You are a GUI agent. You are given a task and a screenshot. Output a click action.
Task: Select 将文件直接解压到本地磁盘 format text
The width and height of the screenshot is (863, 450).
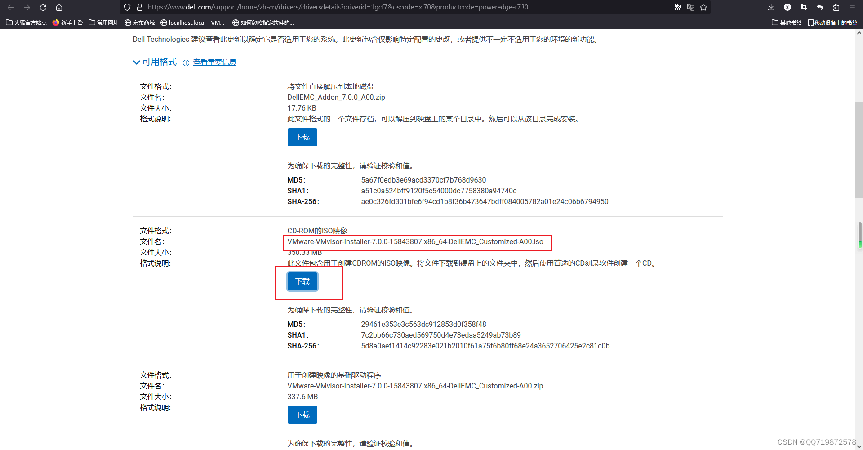(331, 86)
